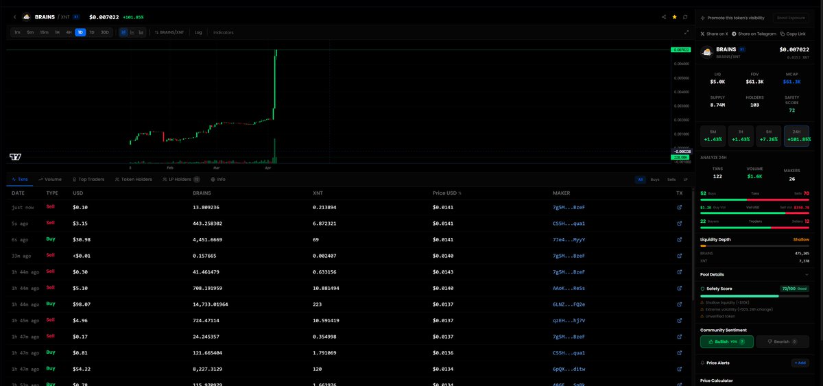The width and height of the screenshot is (823, 386).
Task: Share this token on X
Action: click(714, 34)
